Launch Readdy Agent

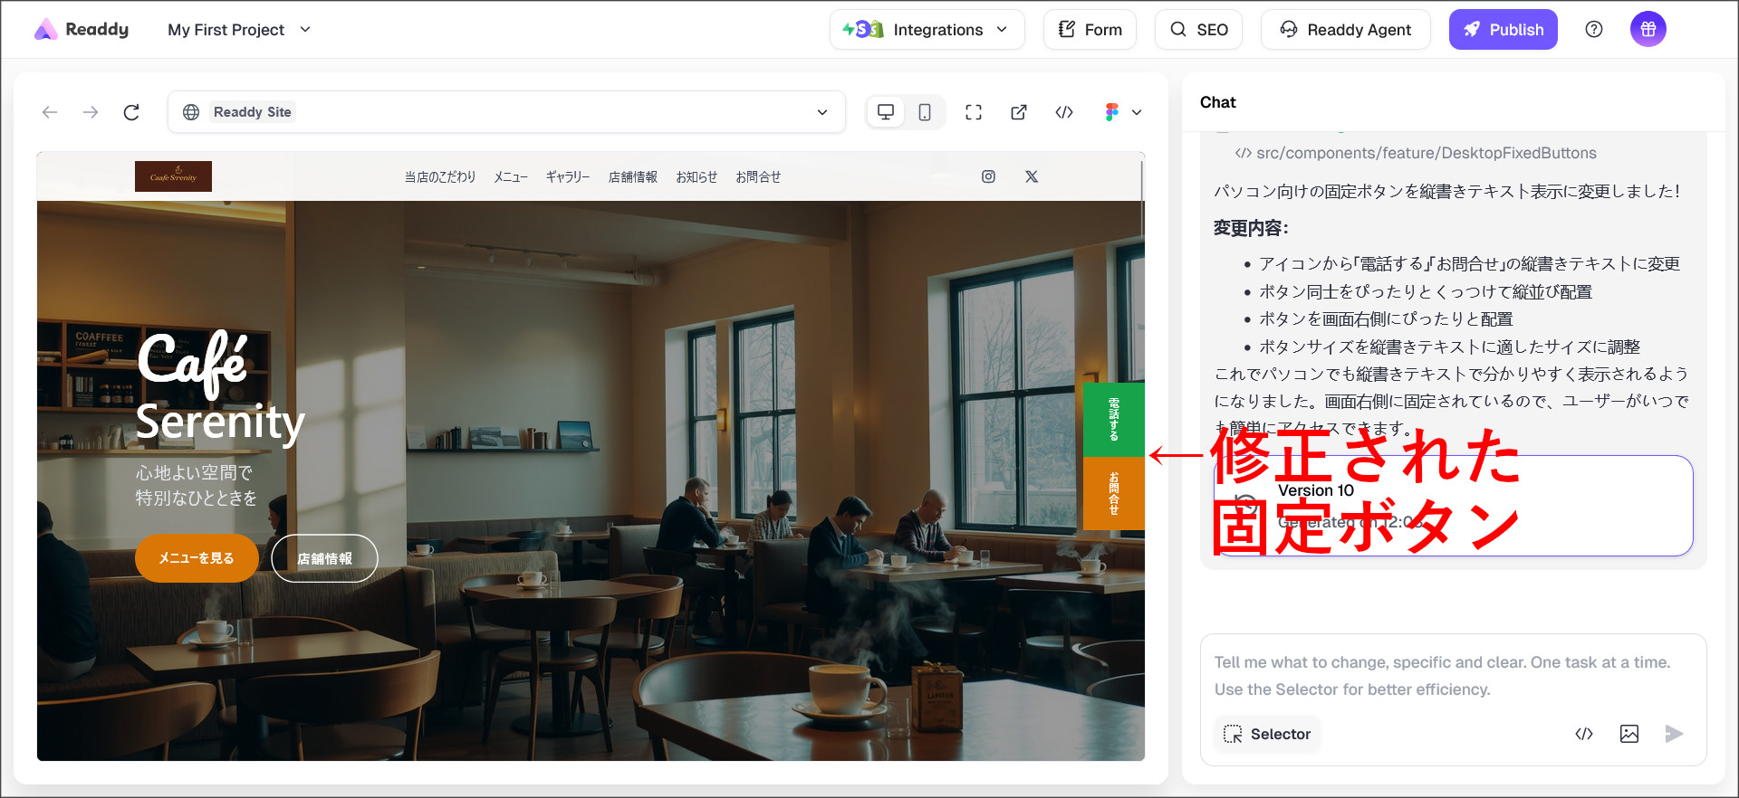1345,30
